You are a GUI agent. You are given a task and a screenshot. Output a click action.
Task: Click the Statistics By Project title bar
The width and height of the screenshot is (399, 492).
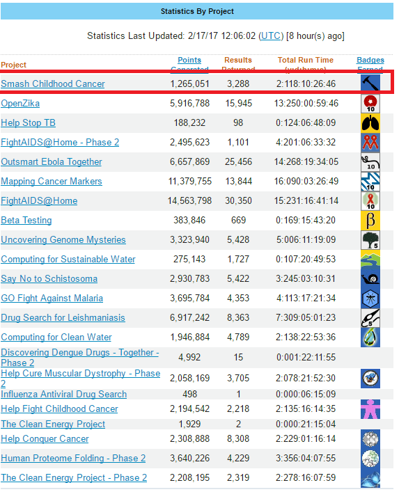(x=197, y=11)
